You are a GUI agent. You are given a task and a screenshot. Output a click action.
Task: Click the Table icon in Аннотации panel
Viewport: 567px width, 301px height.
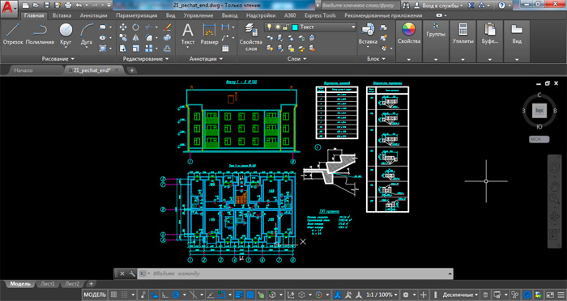225,49
